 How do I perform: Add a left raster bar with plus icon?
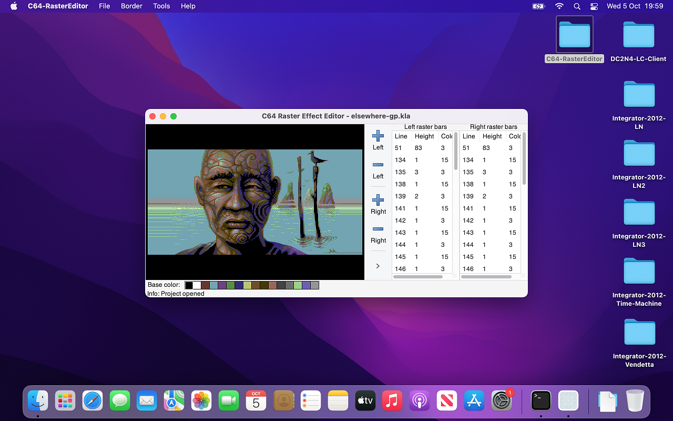click(378, 136)
